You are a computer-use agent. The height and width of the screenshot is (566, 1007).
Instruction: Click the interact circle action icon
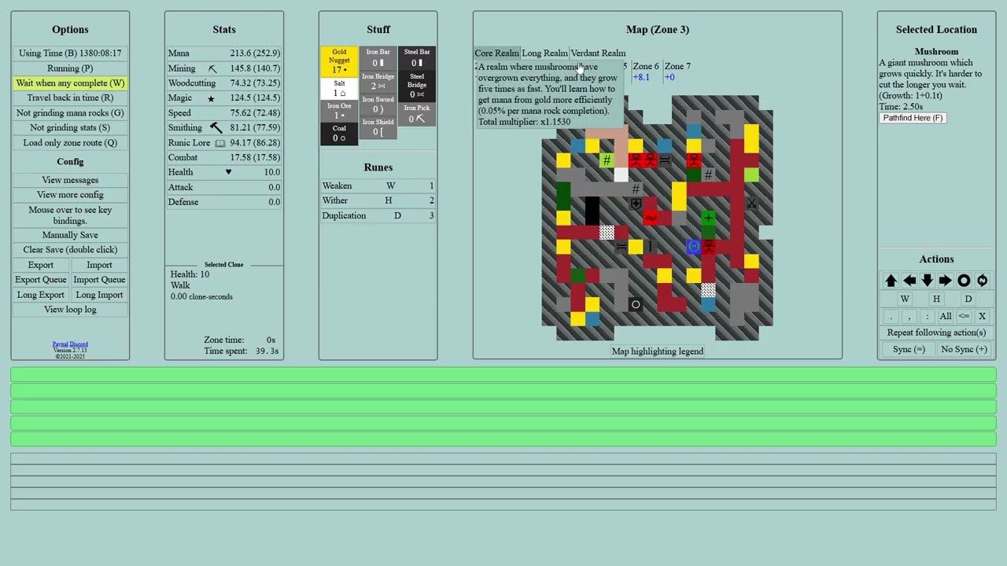coord(964,281)
